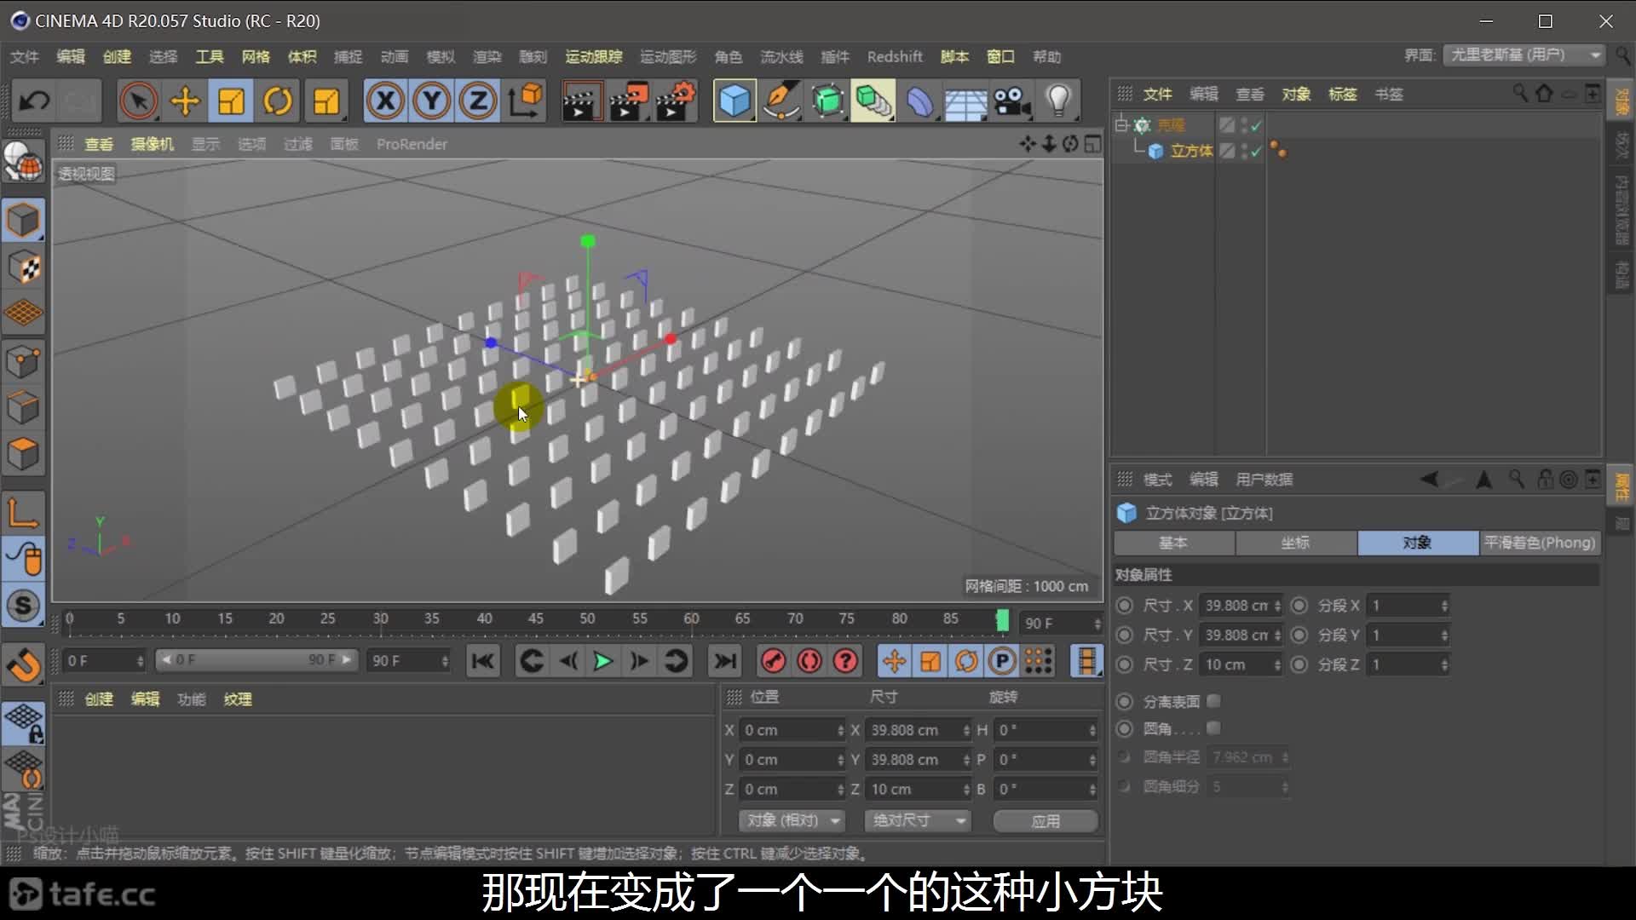Open the ProRender viewport menu
The width and height of the screenshot is (1636, 920).
[x=412, y=144]
